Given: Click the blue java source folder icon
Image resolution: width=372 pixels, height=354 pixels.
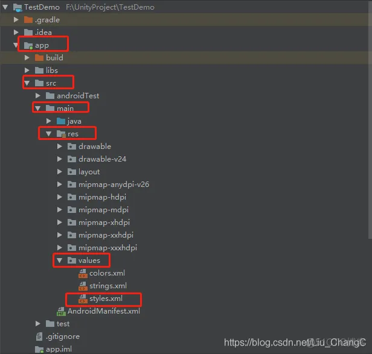Looking at the screenshot, I should [x=61, y=121].
